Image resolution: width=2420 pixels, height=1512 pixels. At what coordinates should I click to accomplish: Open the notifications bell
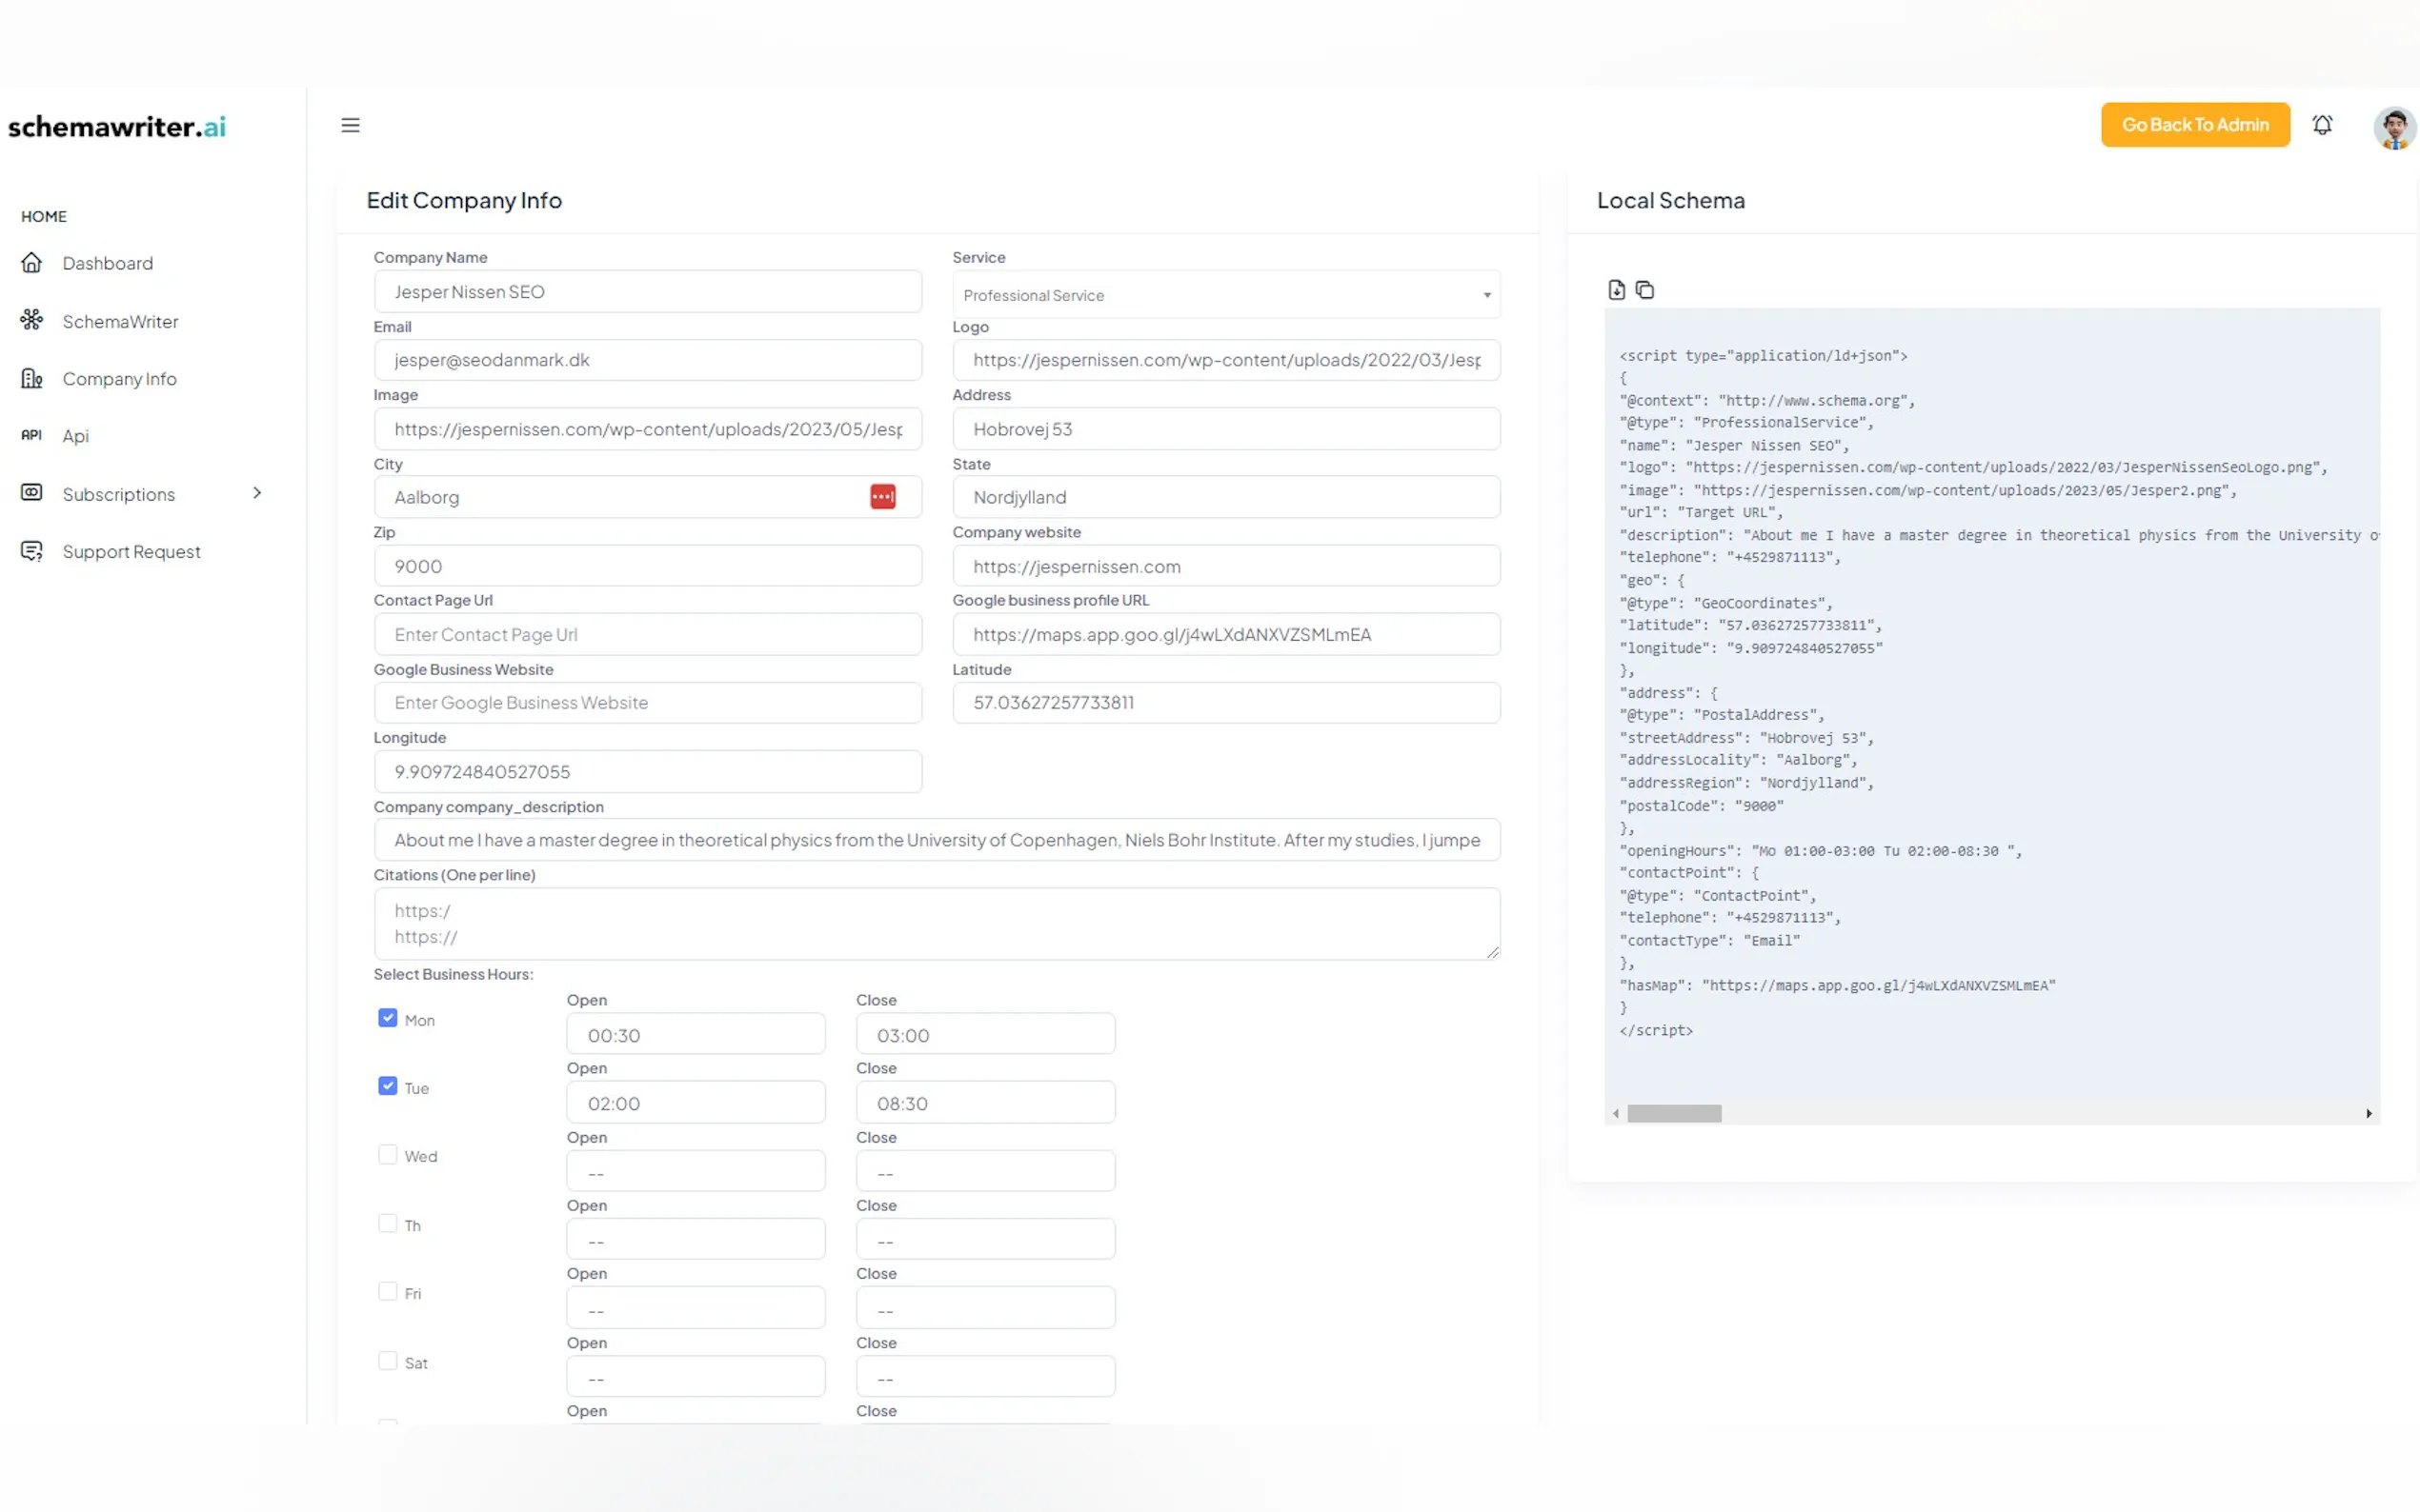click(2321, 125)
